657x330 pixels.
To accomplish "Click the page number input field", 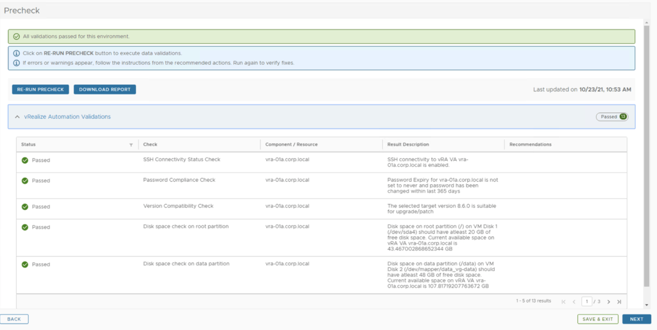I will coord(586,301).
